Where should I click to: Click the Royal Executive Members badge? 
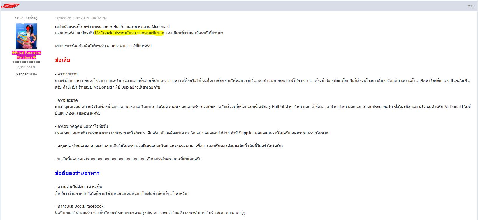[26, 55]
